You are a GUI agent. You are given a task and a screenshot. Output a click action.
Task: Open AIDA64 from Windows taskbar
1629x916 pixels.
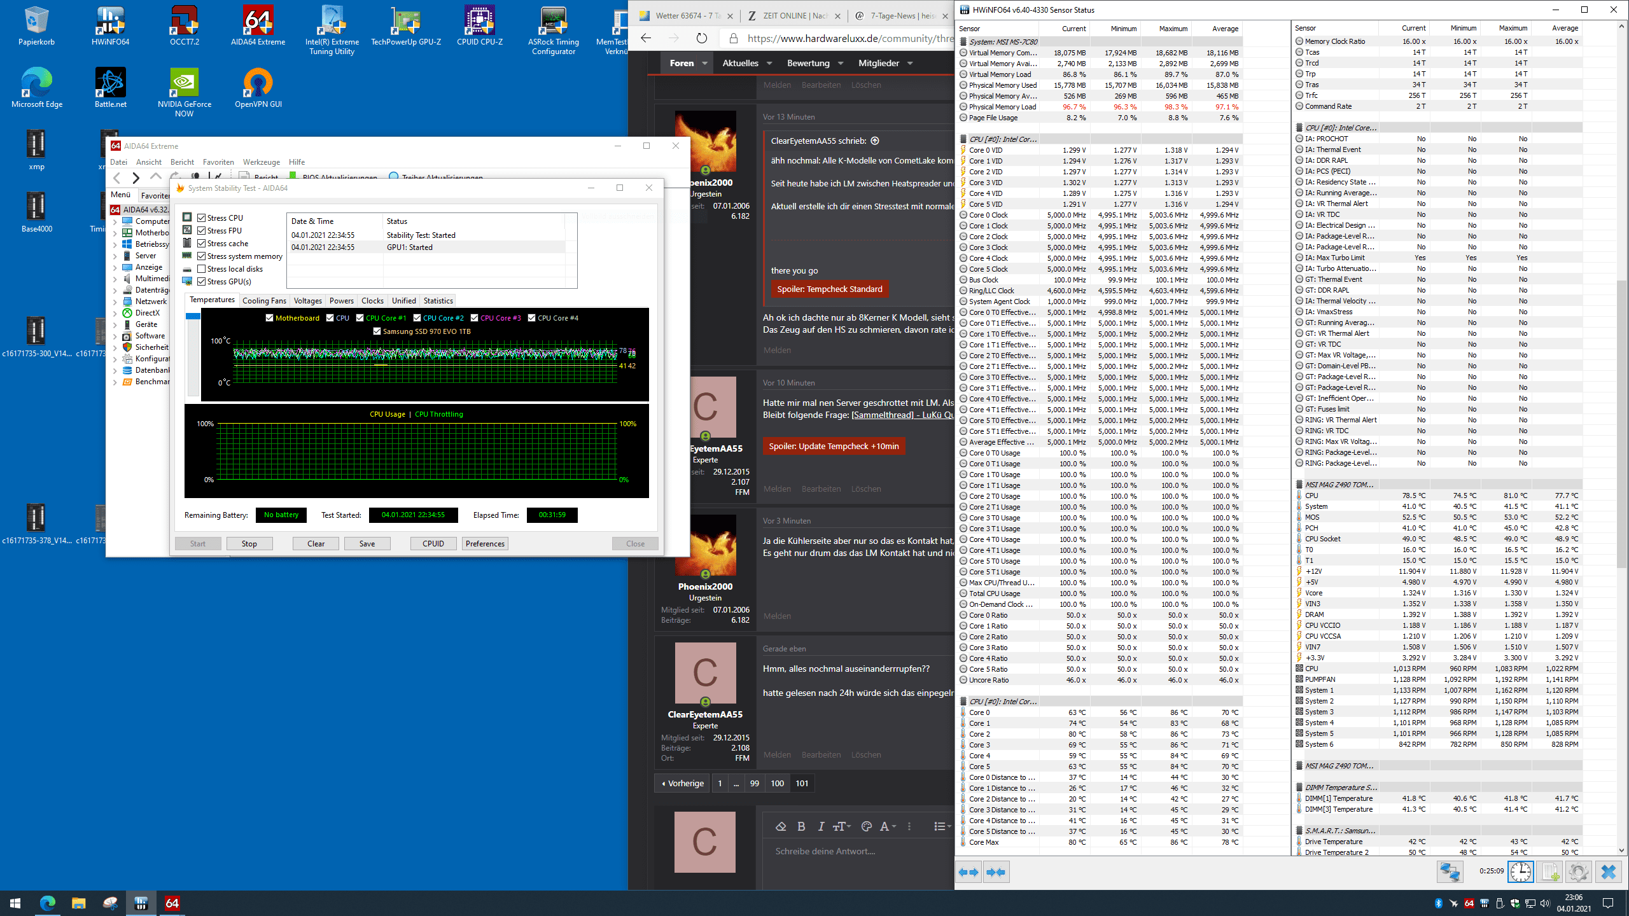172,903
